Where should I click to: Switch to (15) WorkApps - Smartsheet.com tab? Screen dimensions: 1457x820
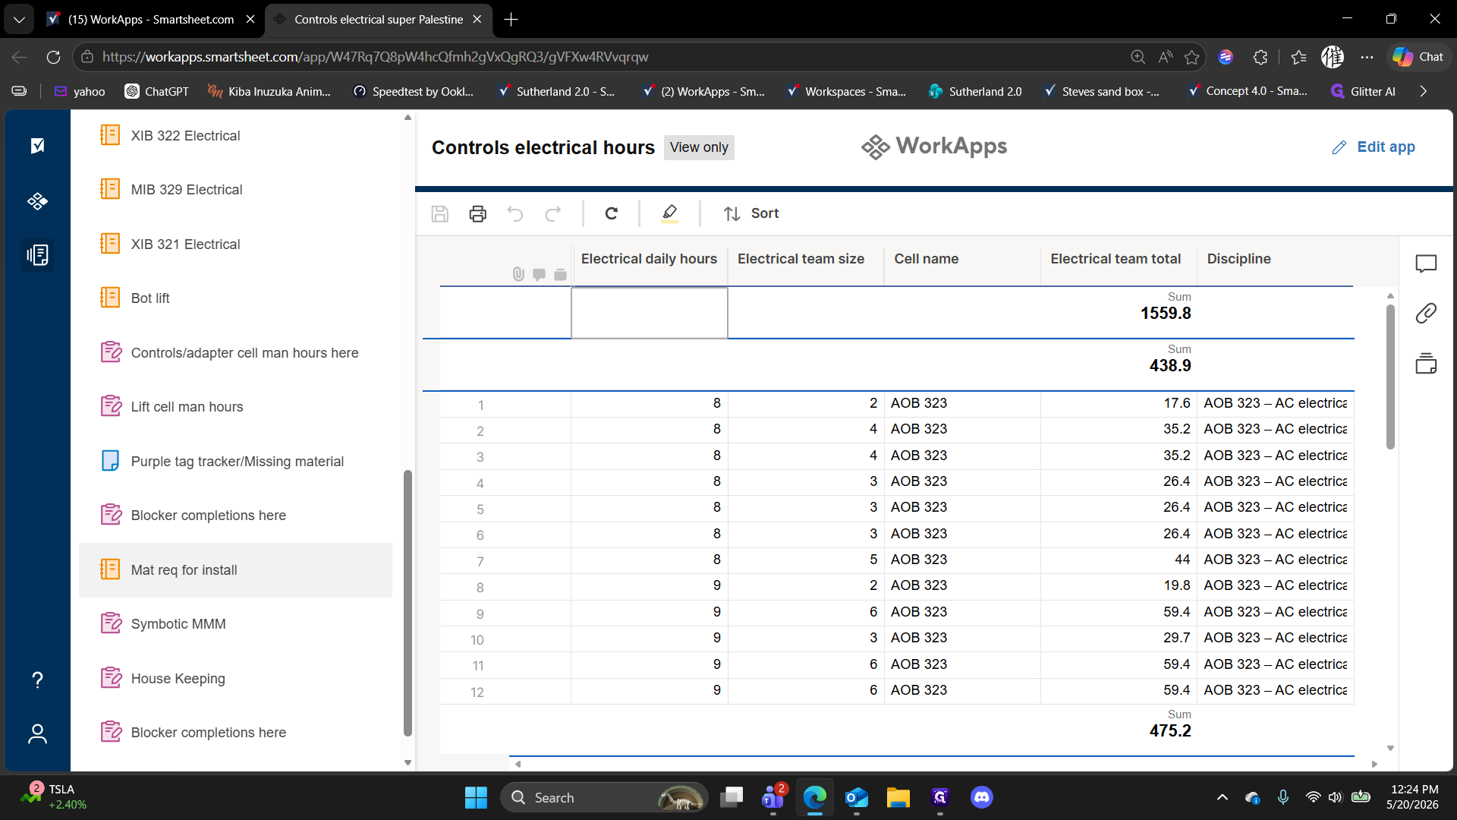(150, 19)
